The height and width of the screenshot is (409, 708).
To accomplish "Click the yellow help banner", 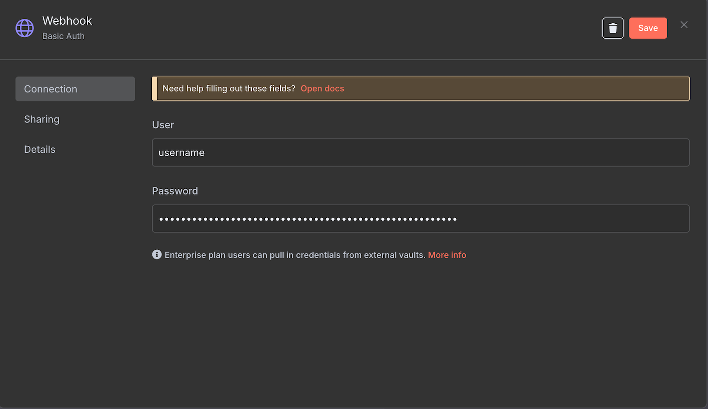I will [x=420, y=89].
